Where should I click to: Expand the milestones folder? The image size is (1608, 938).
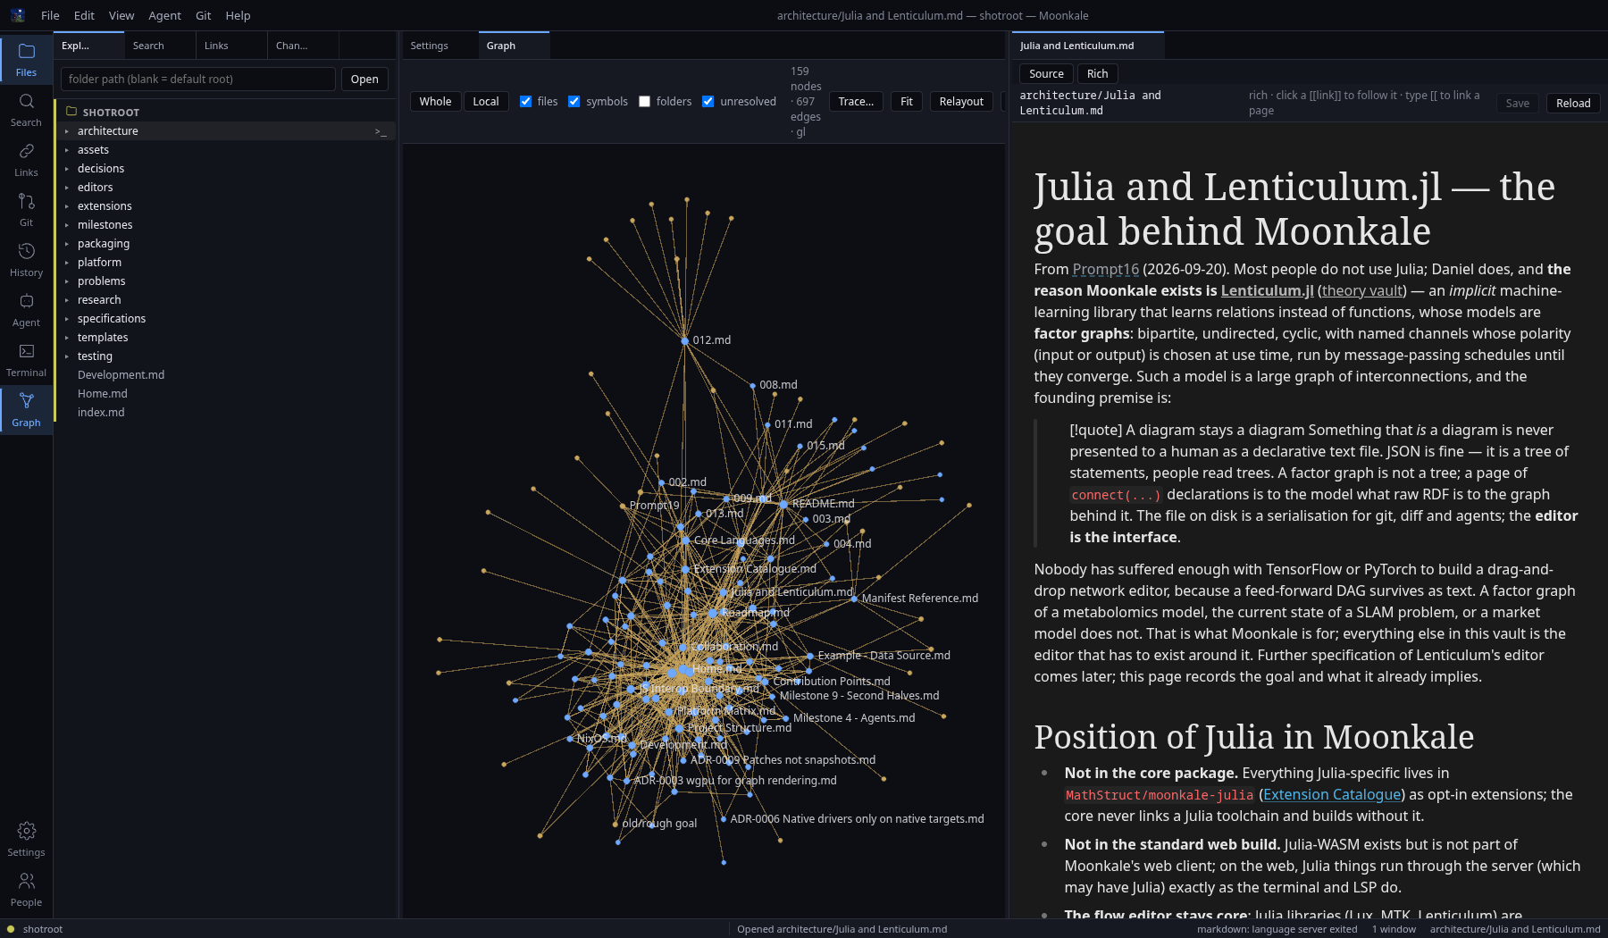coord(66,225)
